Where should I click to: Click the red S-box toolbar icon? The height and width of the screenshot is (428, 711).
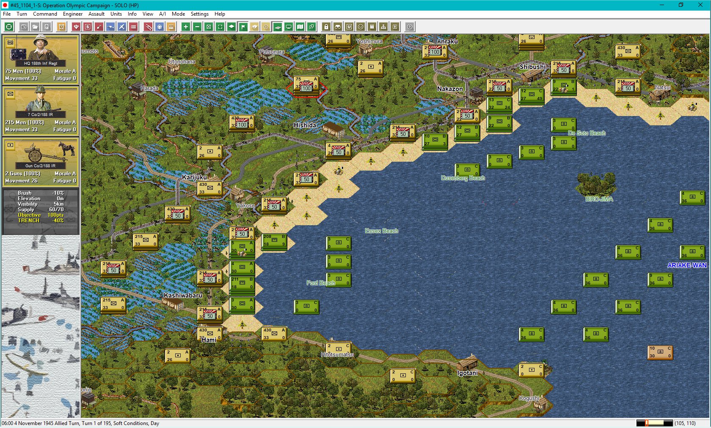click(88, 27)
